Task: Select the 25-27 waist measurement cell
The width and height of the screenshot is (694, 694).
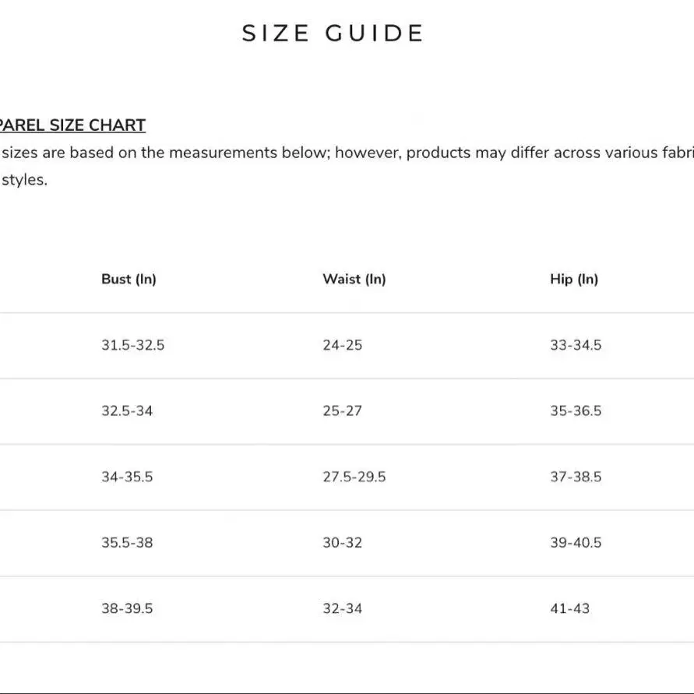Action: [x=343, y=410]
